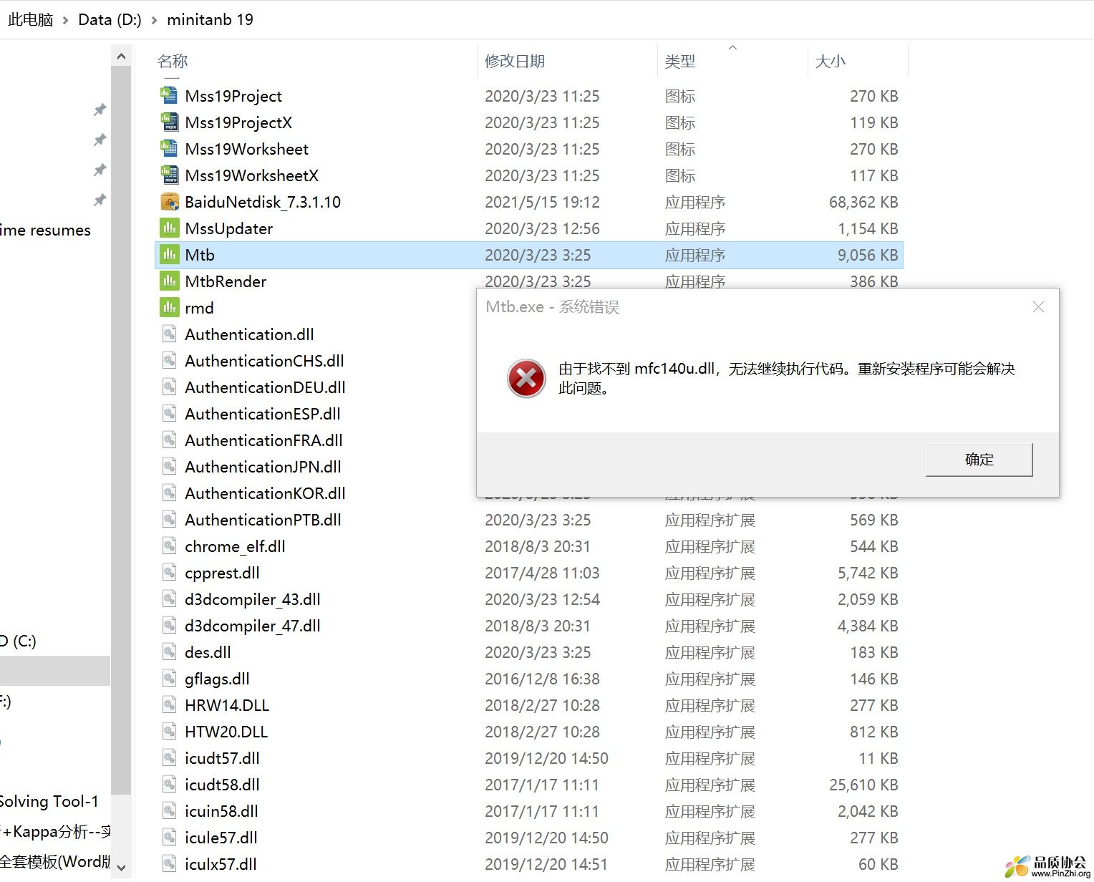
Task: Click the des.dll file icon
Action: [x=169, y=652]
